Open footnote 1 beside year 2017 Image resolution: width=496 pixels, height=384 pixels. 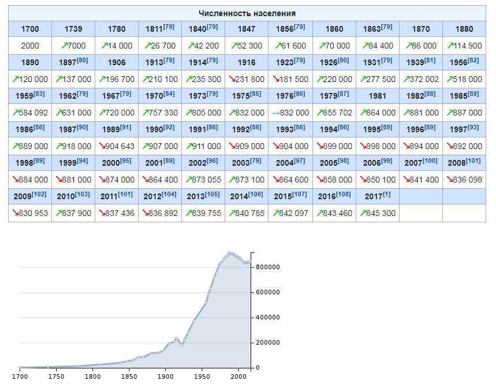pos(386,194)
